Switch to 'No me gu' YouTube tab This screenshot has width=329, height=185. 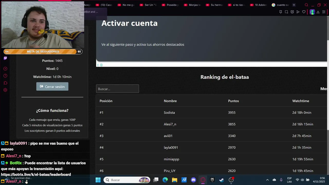126,5
